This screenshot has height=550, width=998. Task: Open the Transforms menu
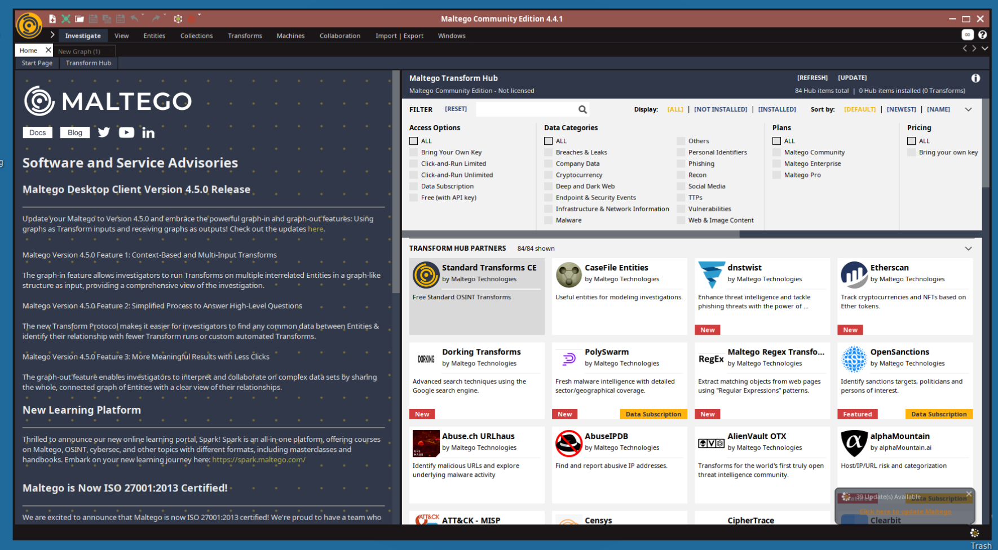pos(245,36)
